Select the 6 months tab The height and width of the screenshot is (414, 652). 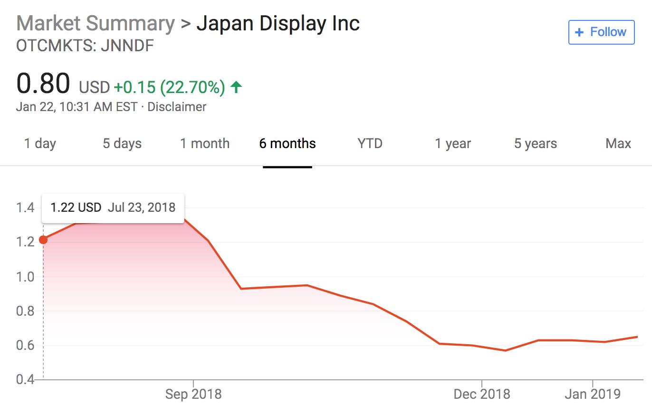click(x=288, y=143)
